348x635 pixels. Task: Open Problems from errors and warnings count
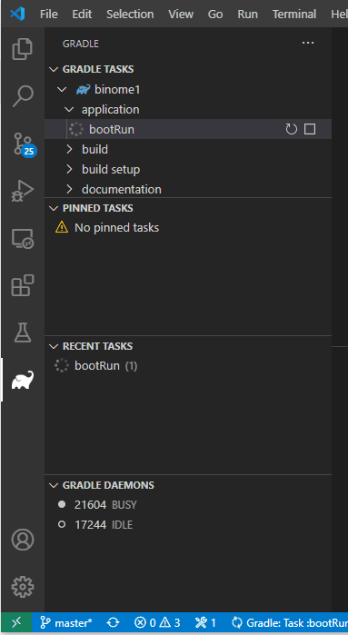[x=157, y=622]
